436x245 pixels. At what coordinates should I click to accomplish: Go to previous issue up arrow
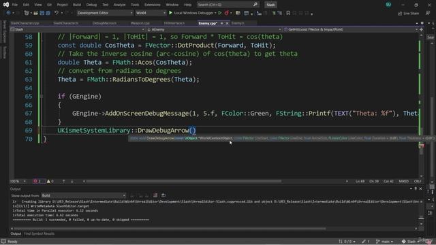[x=63, y=181]
